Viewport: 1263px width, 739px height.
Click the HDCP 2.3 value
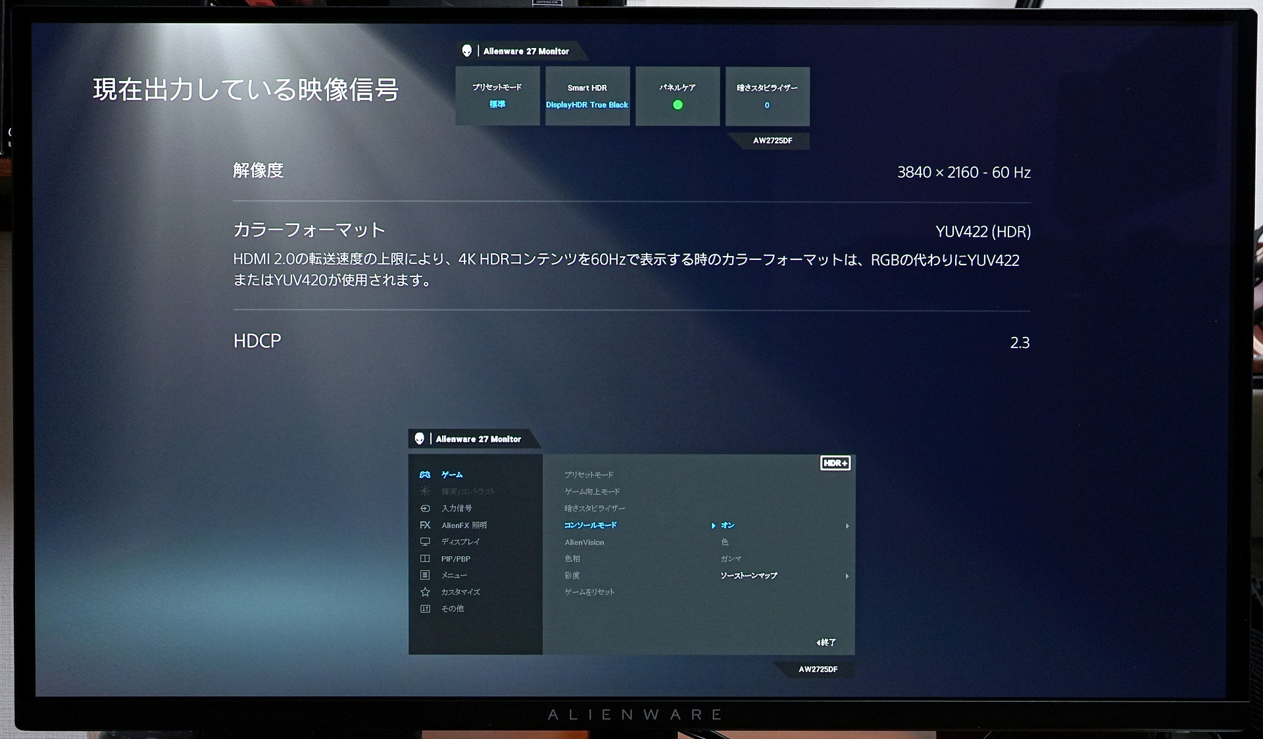pos(1020,343)
